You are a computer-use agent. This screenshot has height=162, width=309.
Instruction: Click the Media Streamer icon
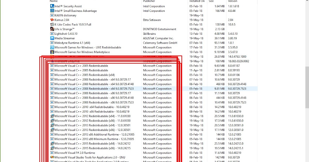coord(52,38)
